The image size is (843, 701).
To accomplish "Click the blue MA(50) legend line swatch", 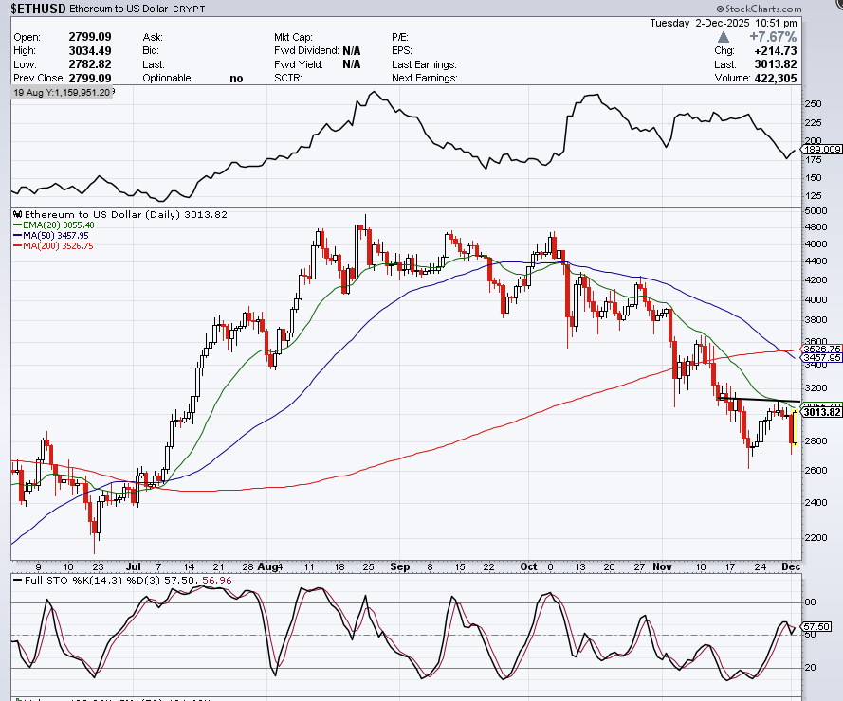I will [17, 235].
